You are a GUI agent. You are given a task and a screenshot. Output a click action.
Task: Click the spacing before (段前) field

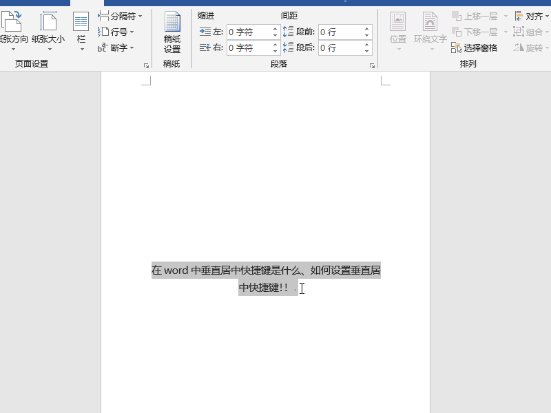tap(340, 32)
